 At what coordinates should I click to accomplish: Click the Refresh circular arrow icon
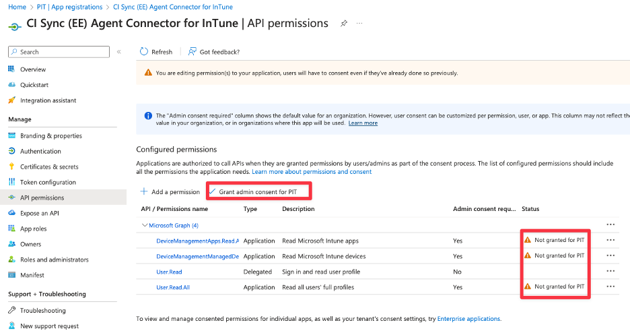click(x=144, y=51)
